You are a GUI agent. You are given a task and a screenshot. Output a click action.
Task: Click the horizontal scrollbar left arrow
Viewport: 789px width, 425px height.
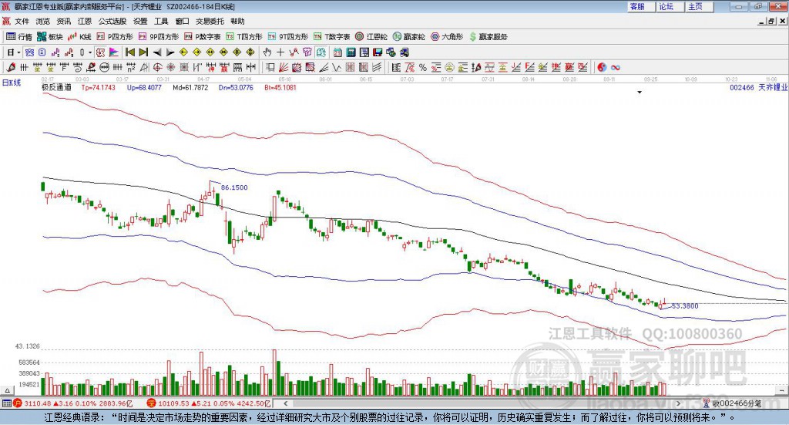click(x=285, y=403)
